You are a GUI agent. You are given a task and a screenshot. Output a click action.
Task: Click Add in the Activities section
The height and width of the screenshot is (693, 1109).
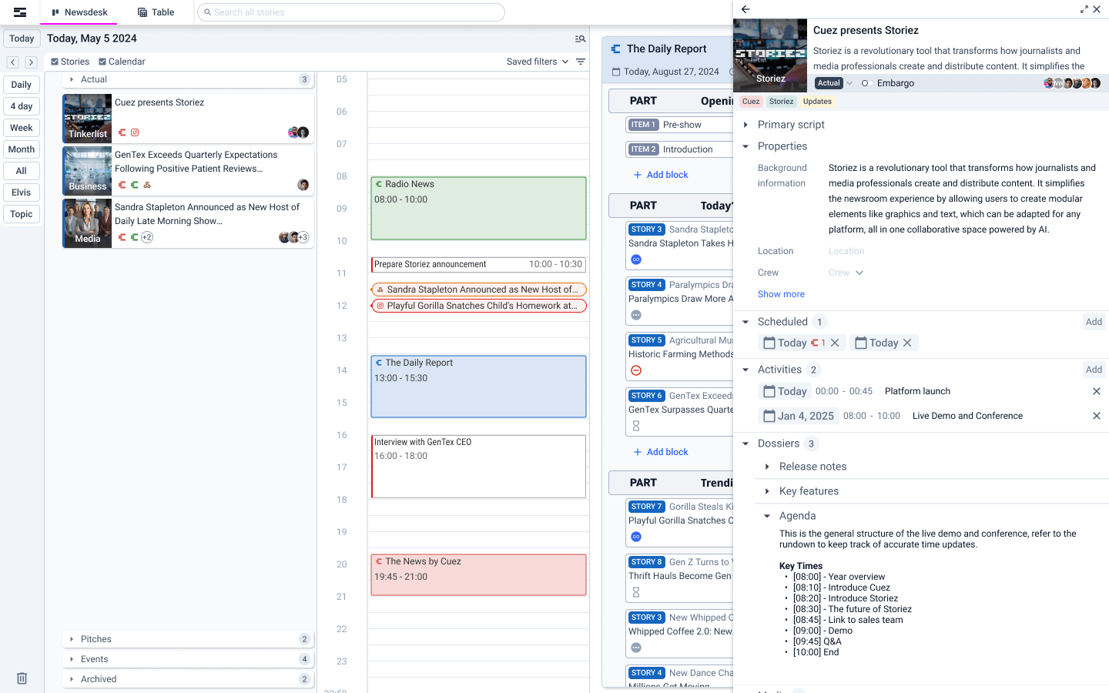tap(1094, 370)
